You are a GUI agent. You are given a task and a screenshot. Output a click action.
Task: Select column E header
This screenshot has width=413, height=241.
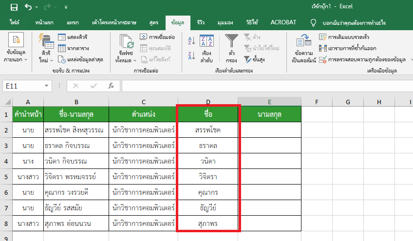pos(270,102)
